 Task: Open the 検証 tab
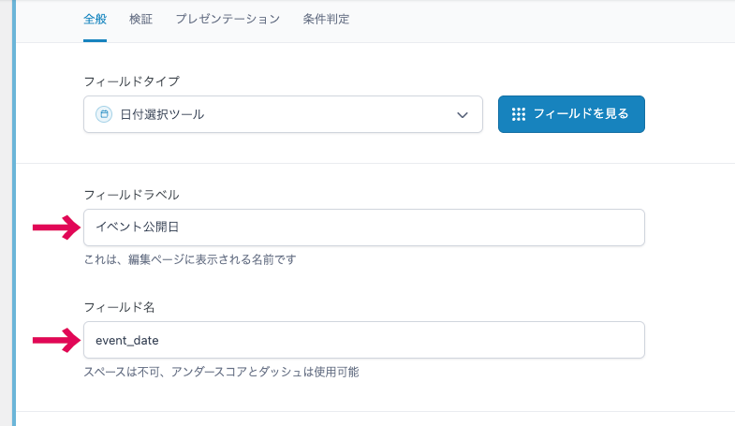(140, 19)
